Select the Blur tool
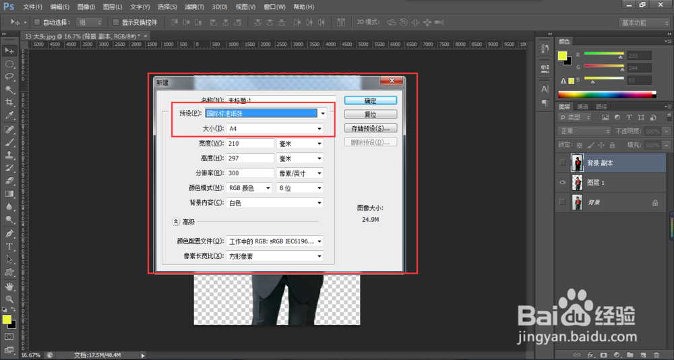The height and width of the screenshot is (360, 674). (x=9, y=207)
